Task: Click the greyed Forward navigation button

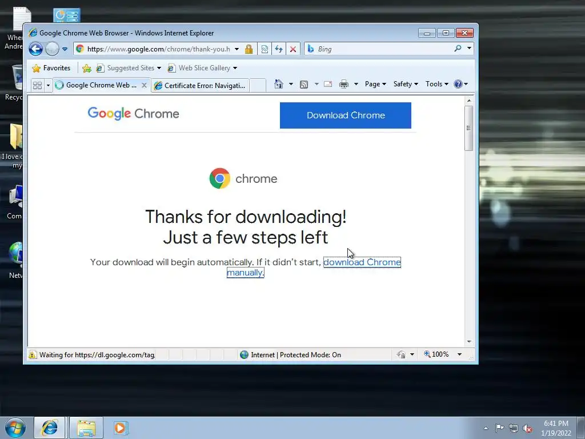Action: coord(52,49)
